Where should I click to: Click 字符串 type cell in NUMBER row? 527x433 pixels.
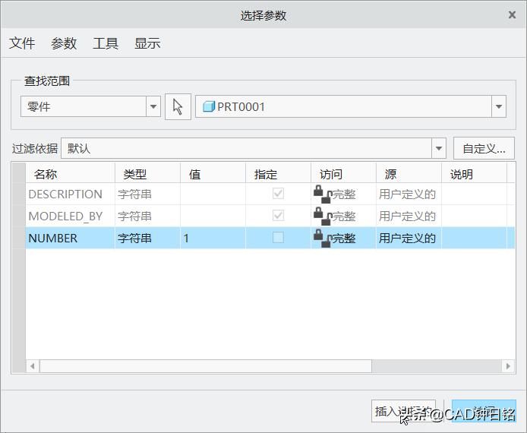(x=147, y=239)
